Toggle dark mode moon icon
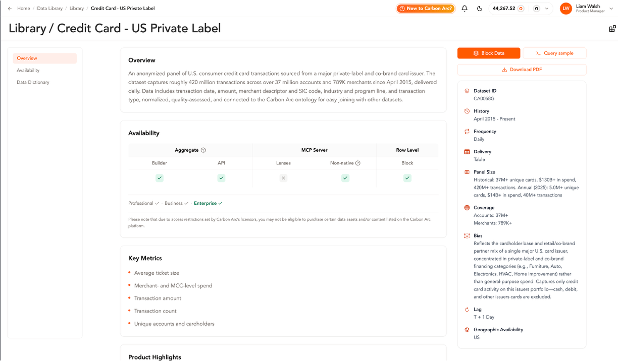Image resolution: width=618 pixels, height=361 pixels. 480,9
